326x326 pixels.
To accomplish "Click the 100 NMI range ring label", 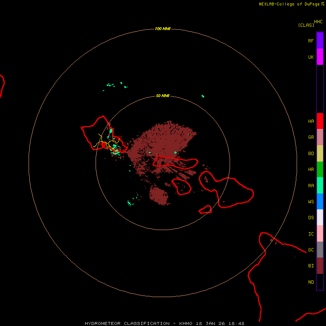I will (x=163, y=29).
